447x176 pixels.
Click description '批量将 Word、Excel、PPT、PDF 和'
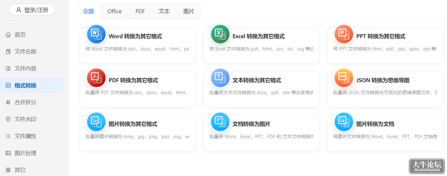click(261, 137)
